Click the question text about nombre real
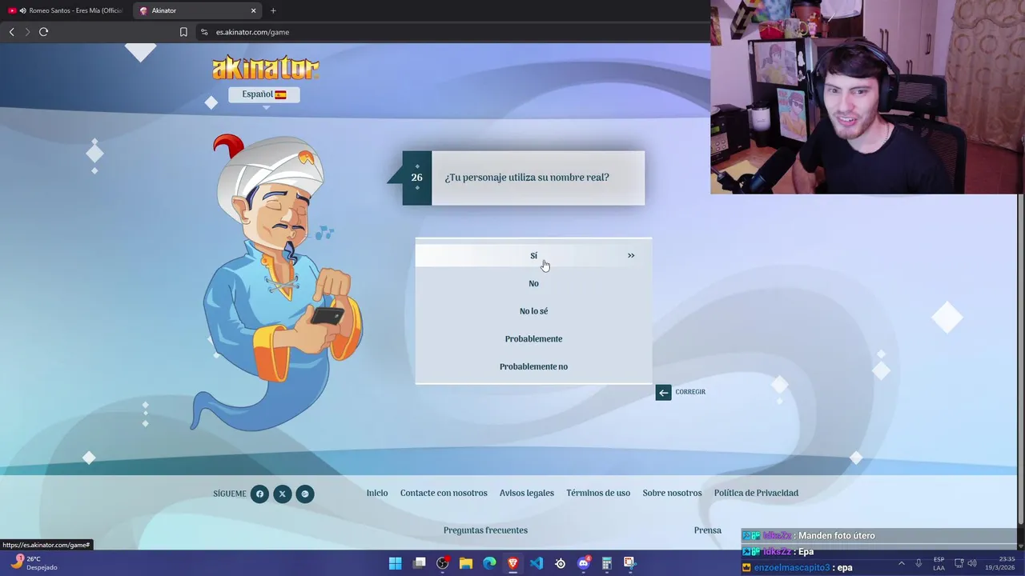This screenshot has height=576, width=1025. (527, 178)
